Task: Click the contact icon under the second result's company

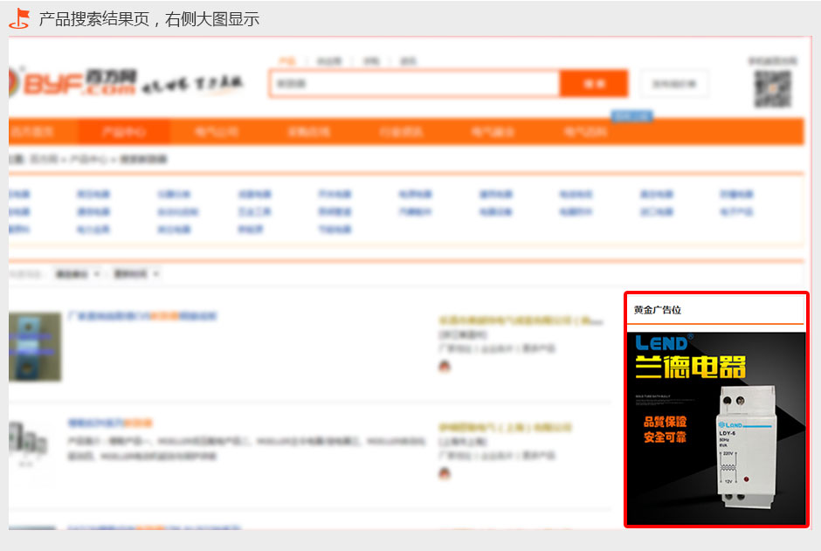Action: 445,473
